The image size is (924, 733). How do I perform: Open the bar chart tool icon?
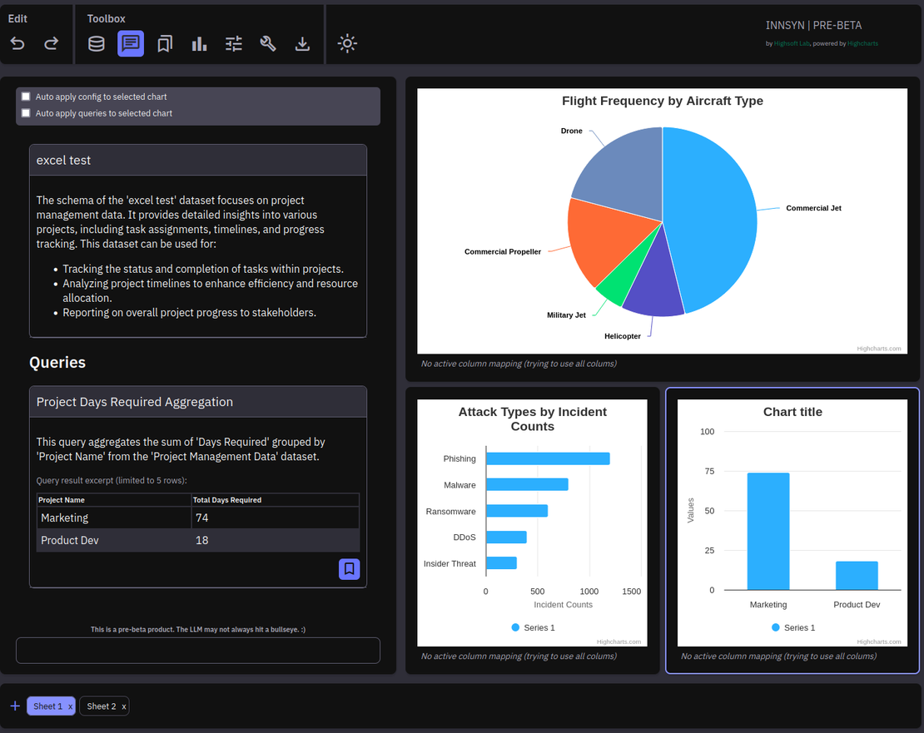click(199, 44)
